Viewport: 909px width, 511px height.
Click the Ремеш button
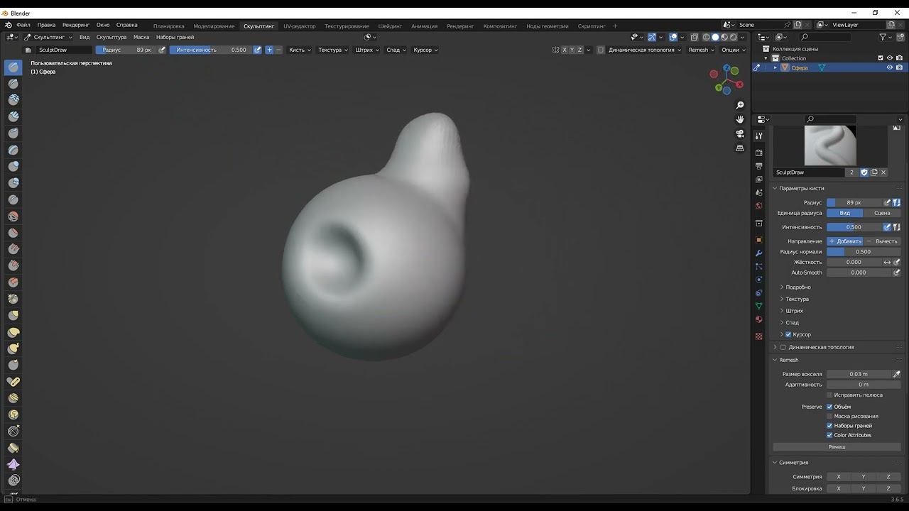coord(837,447)
